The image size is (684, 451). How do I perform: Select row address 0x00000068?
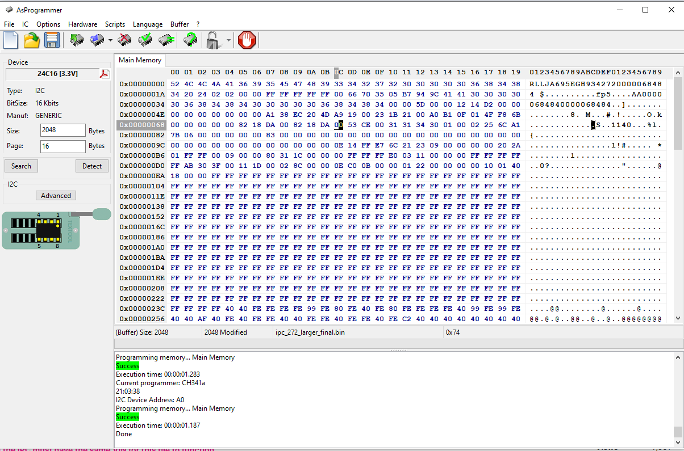(x=142, y=125)
